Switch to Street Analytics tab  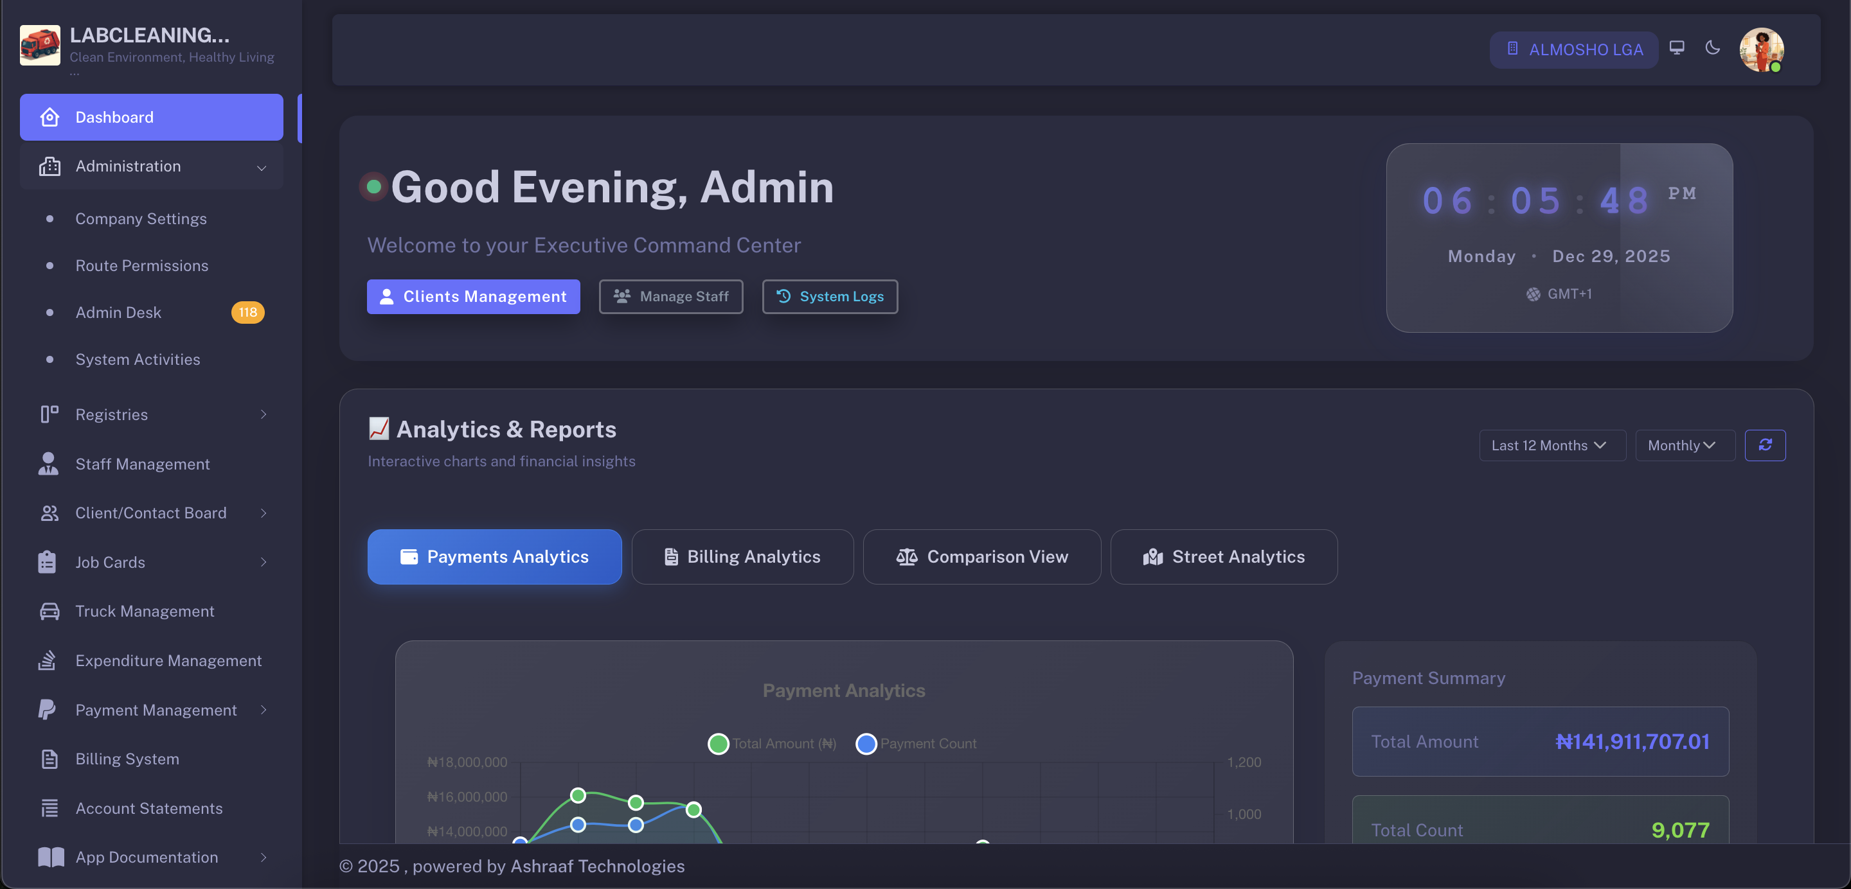tap(1223, 556)
